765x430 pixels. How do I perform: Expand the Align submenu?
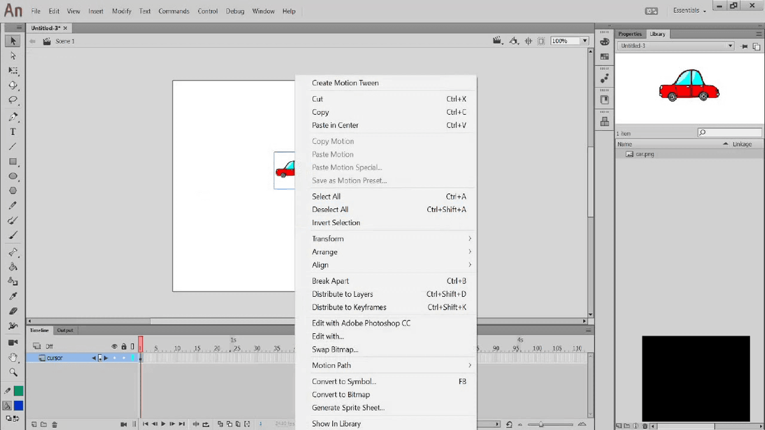pyautogui.click(x=391, y=265)
